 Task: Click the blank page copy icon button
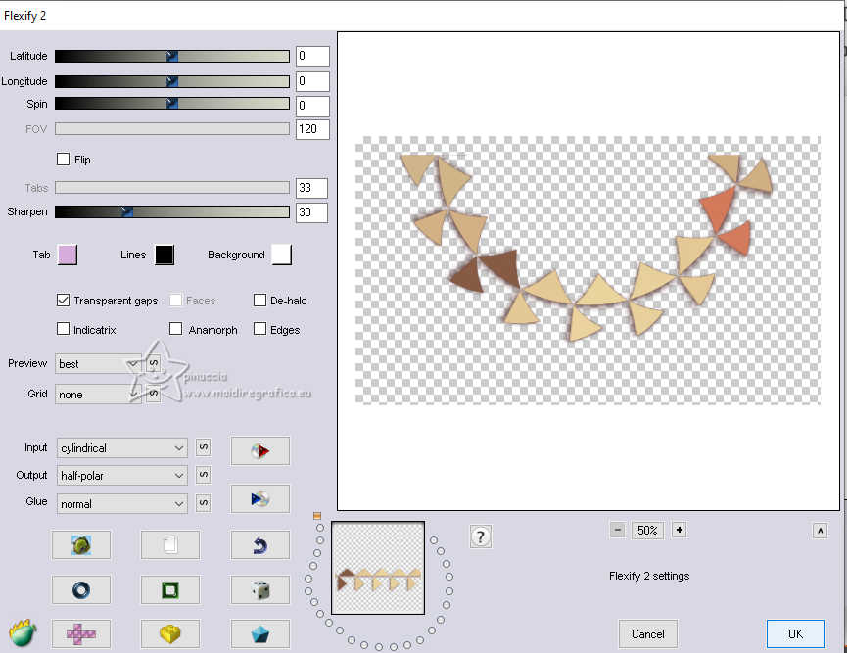click(x=170, y=544)
